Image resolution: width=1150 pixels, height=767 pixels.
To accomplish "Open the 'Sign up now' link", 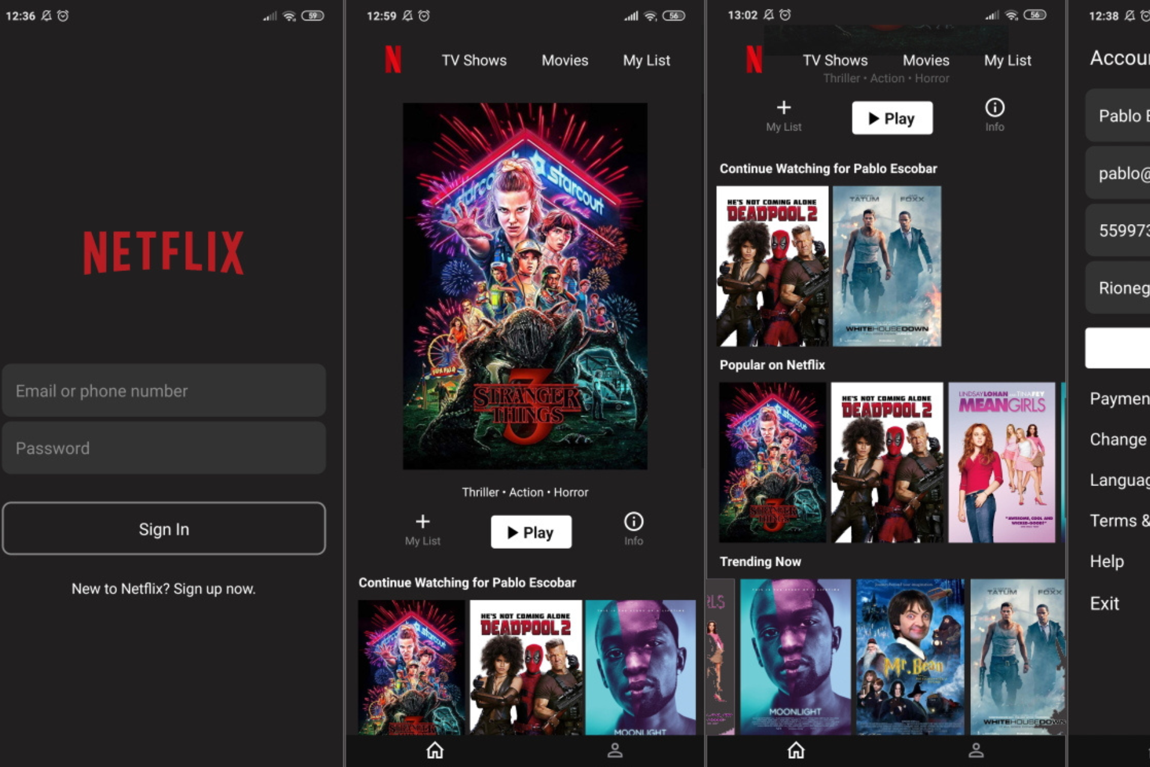I will coord(214,588).
